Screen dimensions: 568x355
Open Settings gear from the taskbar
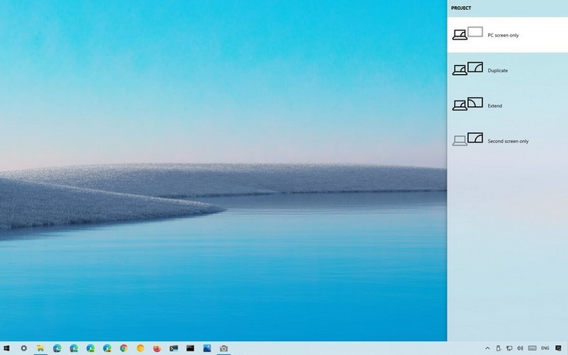(24, 348)
